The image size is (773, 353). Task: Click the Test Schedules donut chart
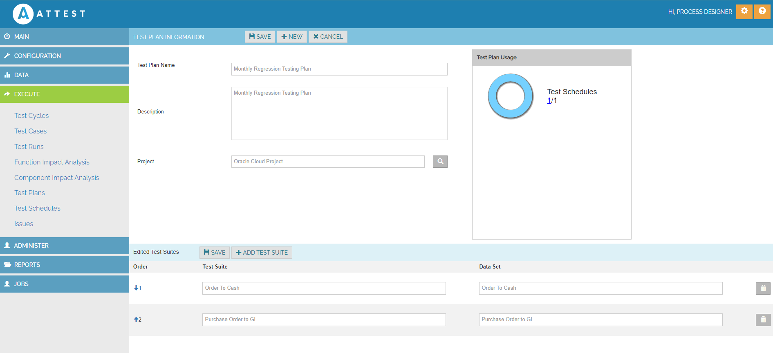click(511, 96)
